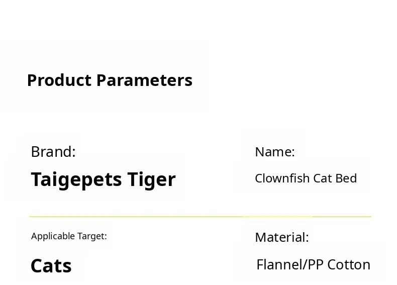Image resolution: width=397 pixels, height=285 pixels.
Task: Click the Material: label
Action: click(281, 237)
